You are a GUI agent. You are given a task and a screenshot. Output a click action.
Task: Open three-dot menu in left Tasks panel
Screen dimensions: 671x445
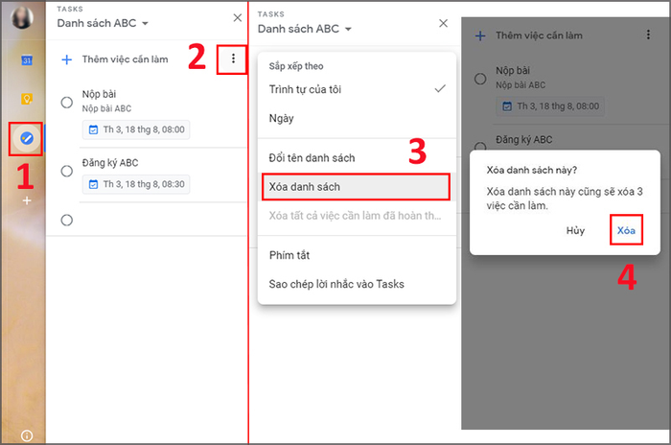click(233, 59)
